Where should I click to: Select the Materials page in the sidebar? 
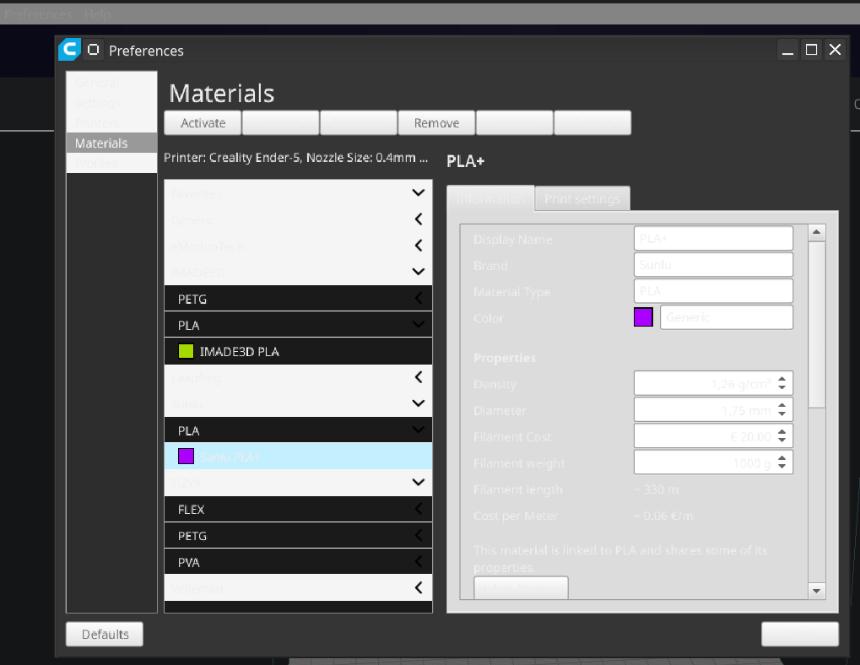pyautogui.click(x=111, y=143)
